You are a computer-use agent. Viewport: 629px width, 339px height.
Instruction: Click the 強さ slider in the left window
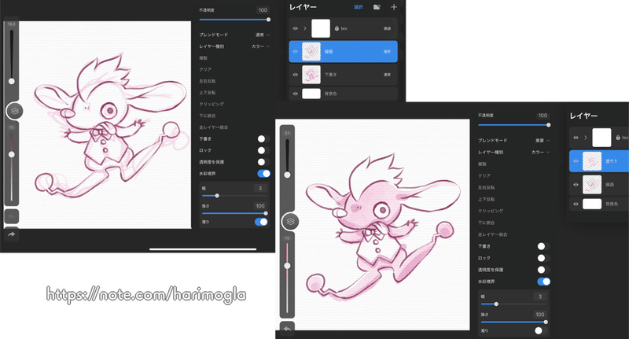pos(234,213)
